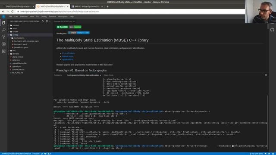
Task: Click the master branch status item
Action: tap(36, 154)
